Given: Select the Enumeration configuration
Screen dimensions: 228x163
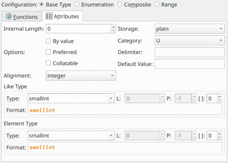Looking at the screenshot, I should click(x=77, y=4).
